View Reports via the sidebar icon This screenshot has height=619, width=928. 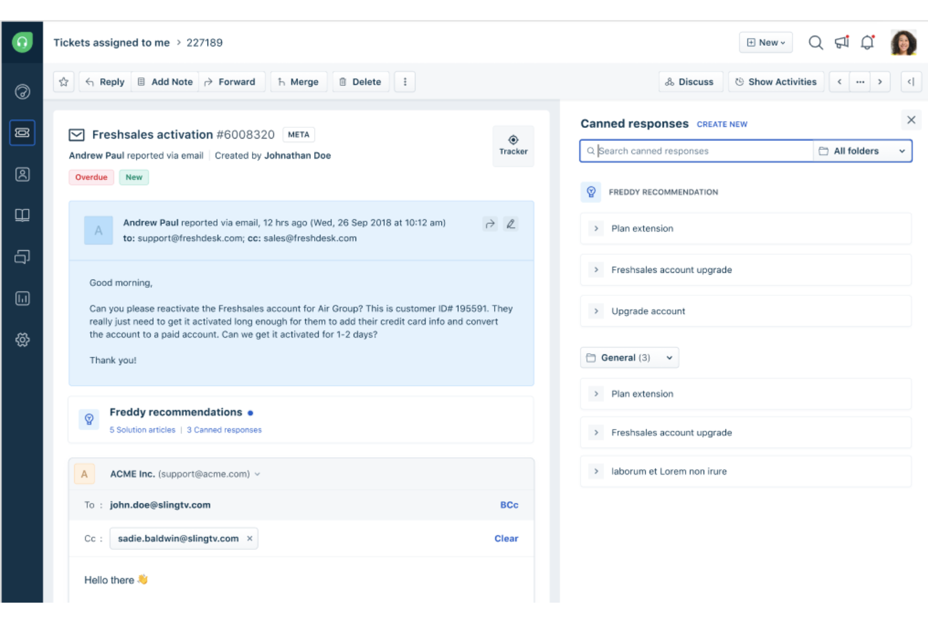pos(23,299)
